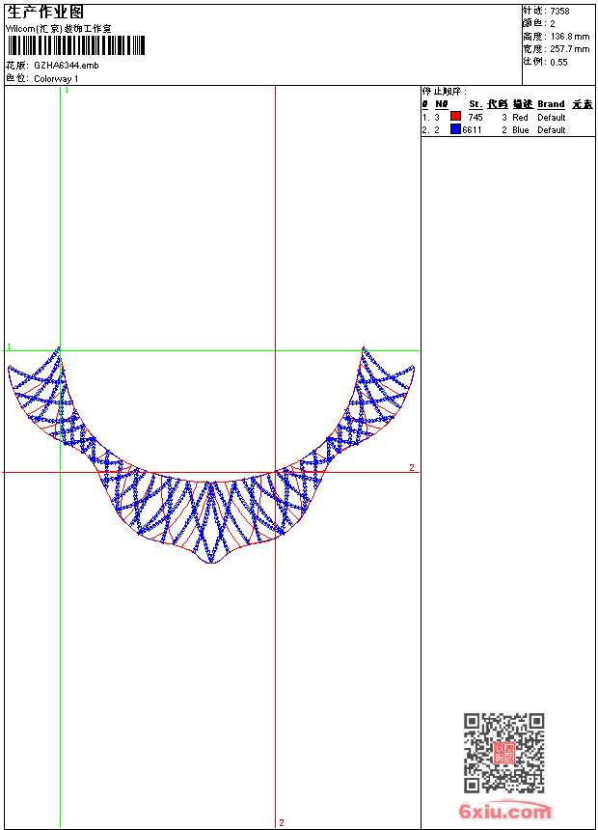Click the red color swatch in stop sequence
Screen dimensions: 598x830
(455, 117)
